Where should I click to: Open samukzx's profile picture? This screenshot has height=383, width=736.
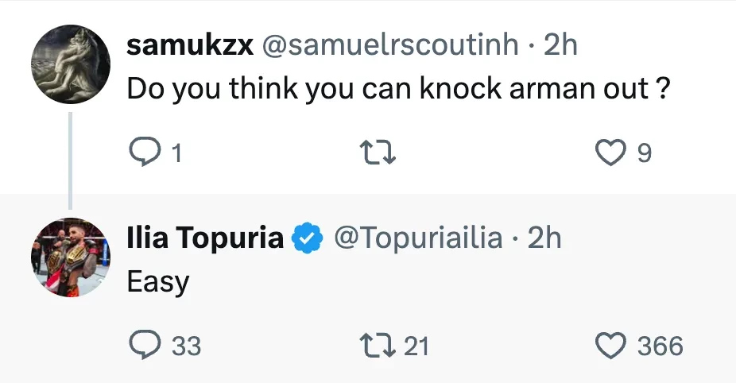click(x=70, y=64)
